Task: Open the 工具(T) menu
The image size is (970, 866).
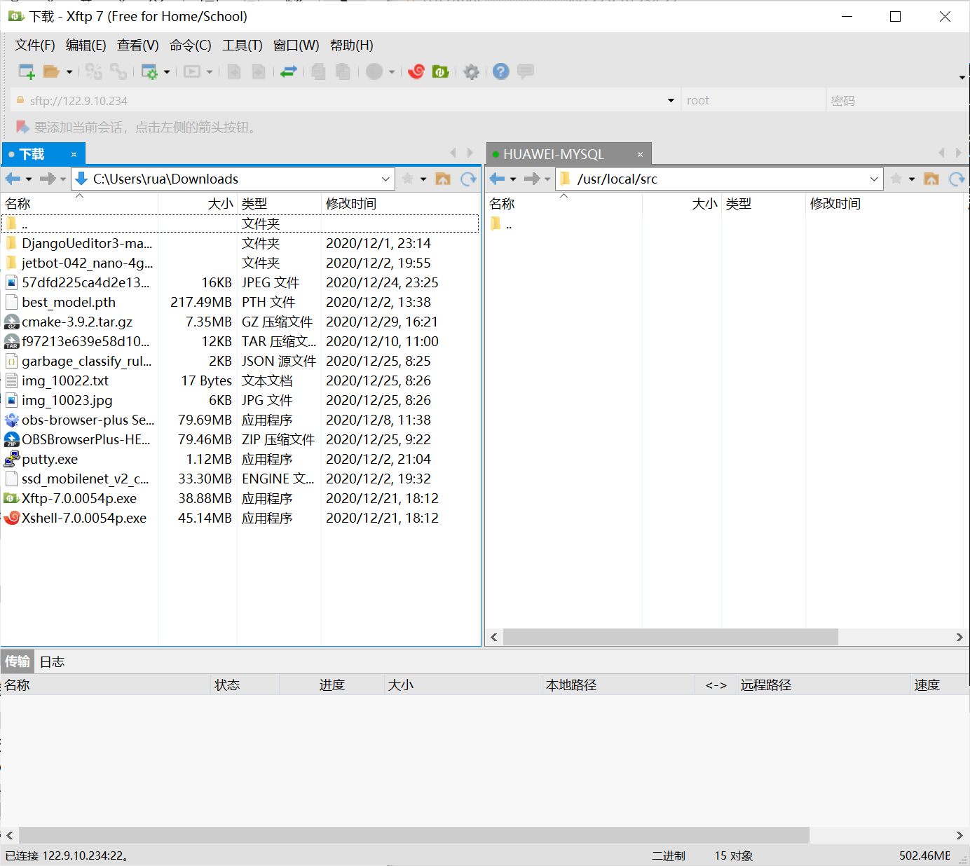Action: point(242,46)
